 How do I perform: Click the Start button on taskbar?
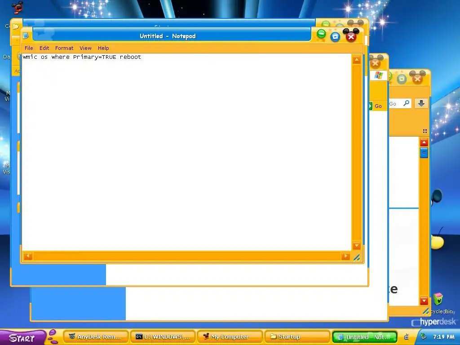[x=22, y=338]
